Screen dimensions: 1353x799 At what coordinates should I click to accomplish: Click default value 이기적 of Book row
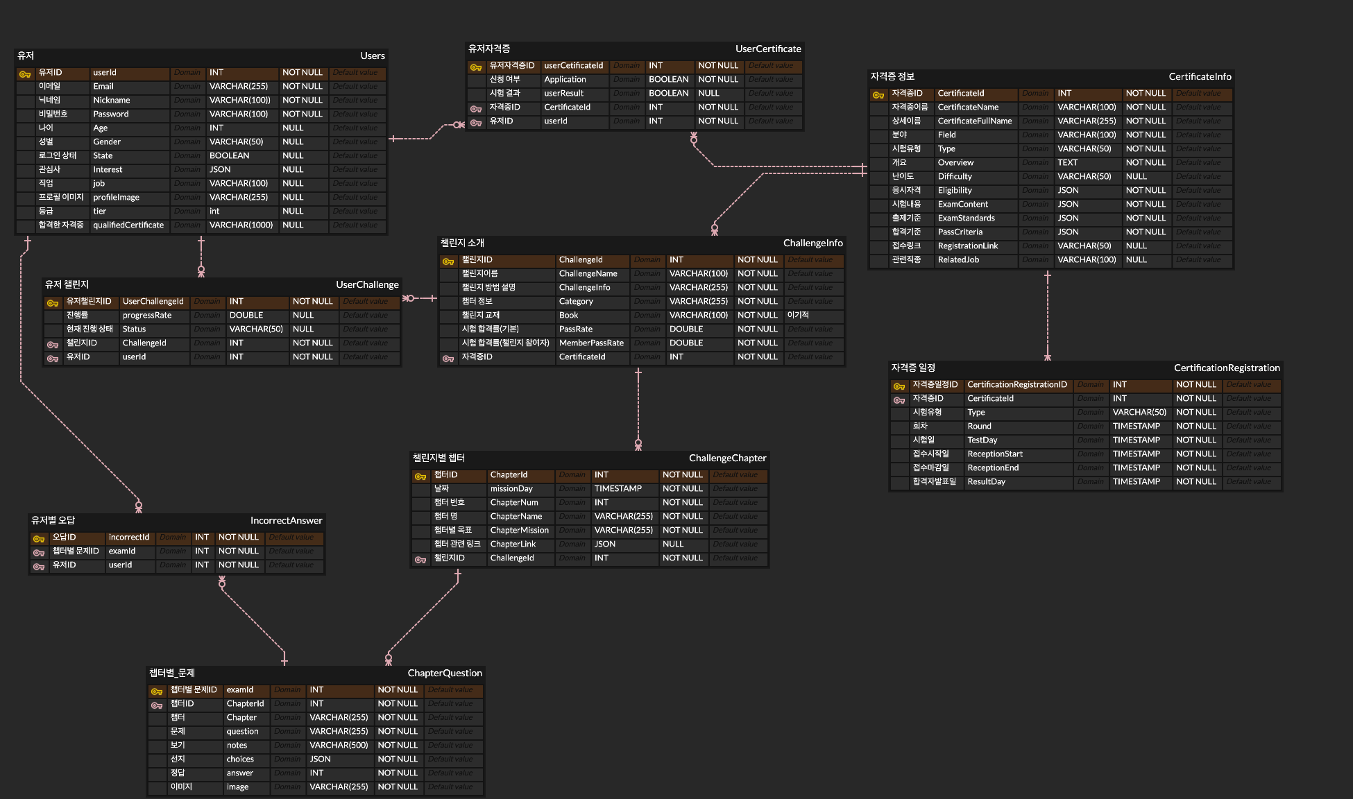click(x=798, y=315)
